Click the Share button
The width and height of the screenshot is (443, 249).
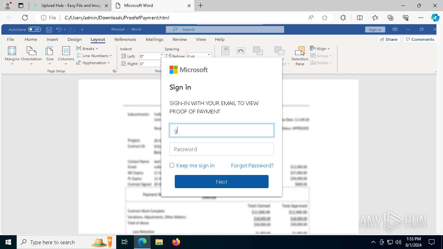pos(389,39)
